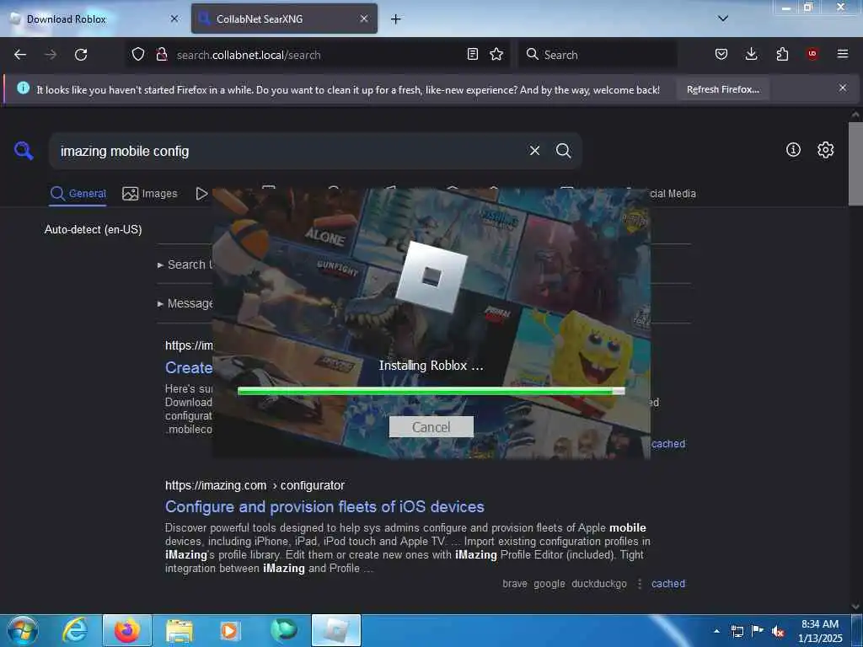The height and width of the screenshot is (647, 863).
Task: Open site security lock info
Action: tap(161, 55)
